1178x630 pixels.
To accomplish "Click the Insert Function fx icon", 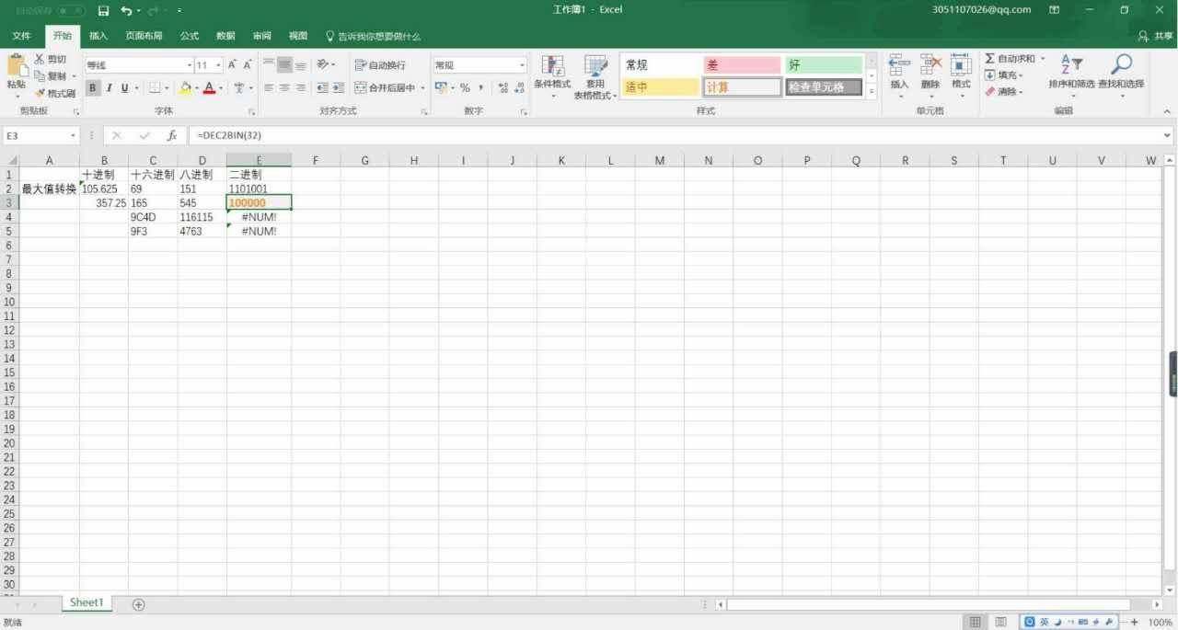I will click(171, 135).
